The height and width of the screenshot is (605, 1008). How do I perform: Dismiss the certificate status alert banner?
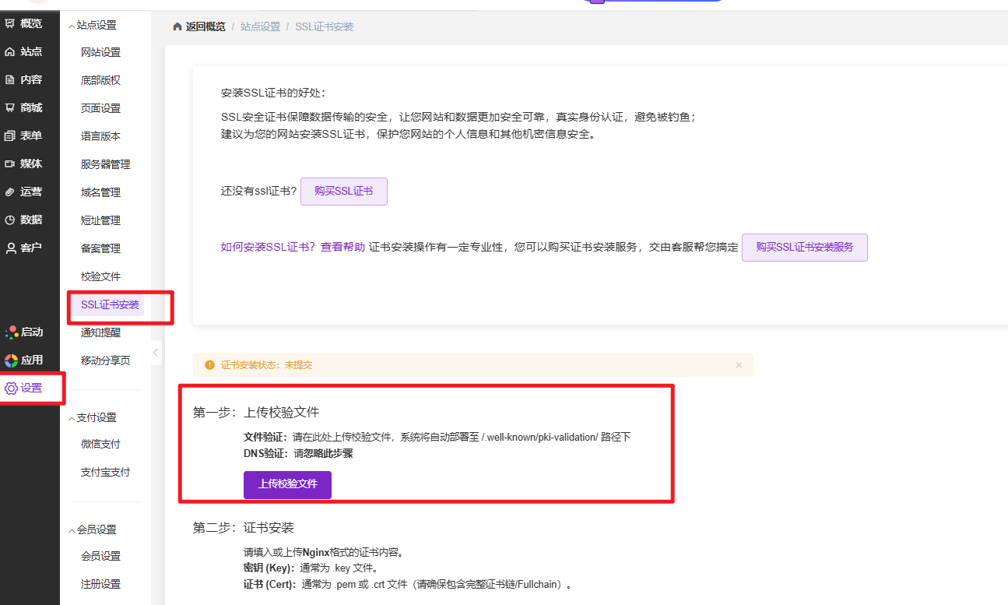coord(739,365)
